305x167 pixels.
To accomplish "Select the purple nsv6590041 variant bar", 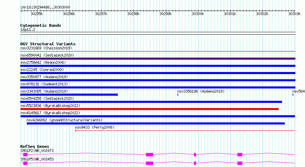I will tap(158, 59).
